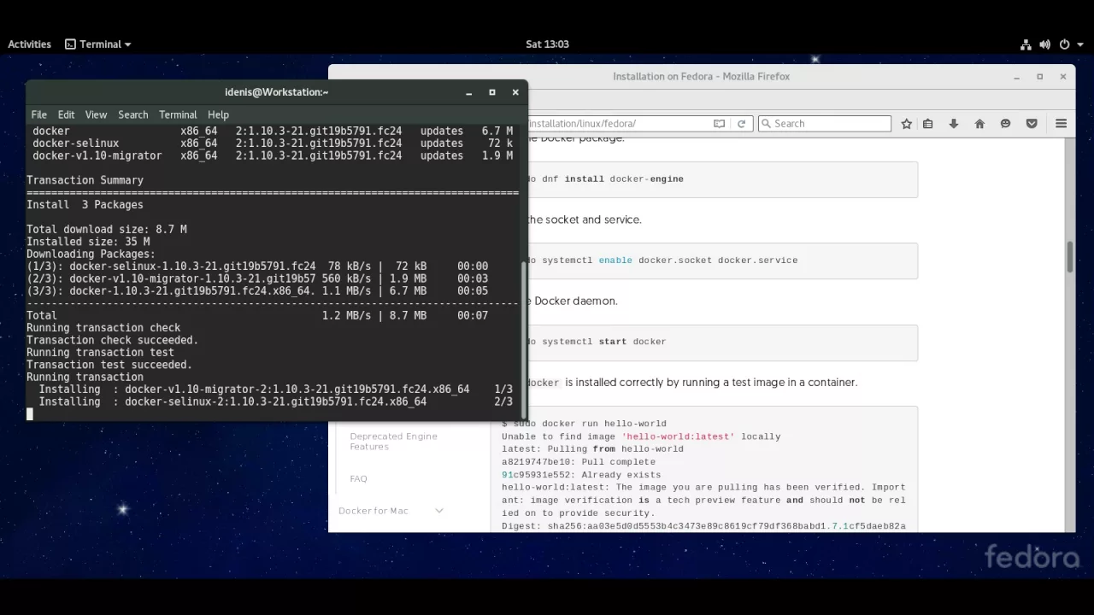Click the 'hello-world:latest' red text

pos(678,436)
